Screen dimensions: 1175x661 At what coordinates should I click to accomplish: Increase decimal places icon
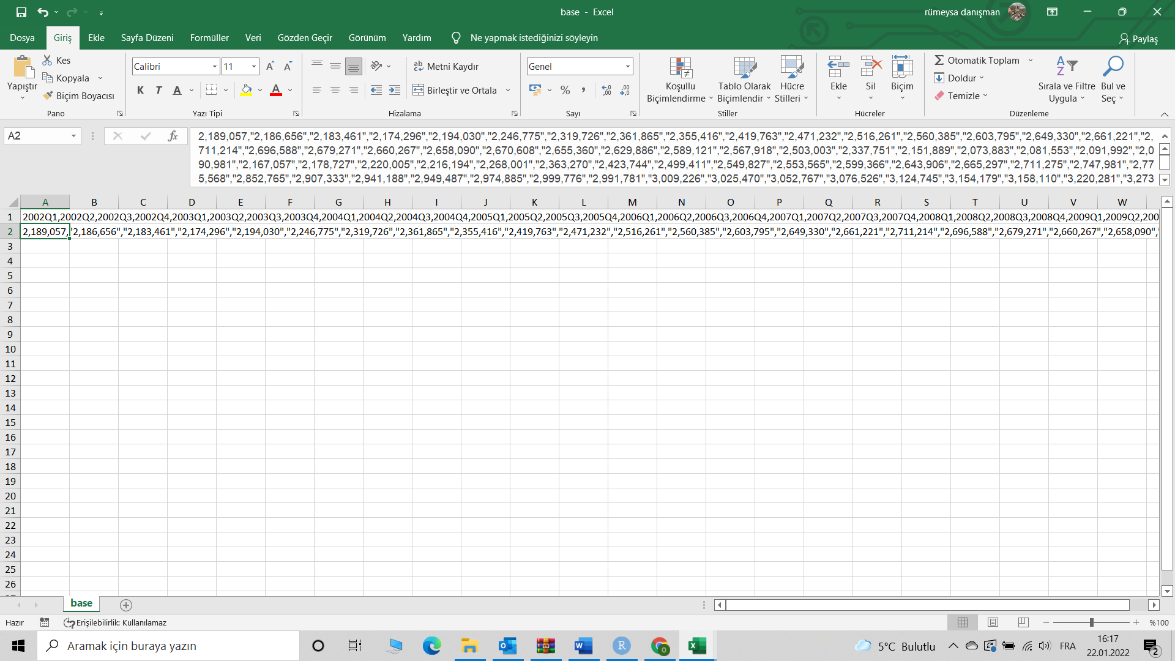[x=606, y=90]
